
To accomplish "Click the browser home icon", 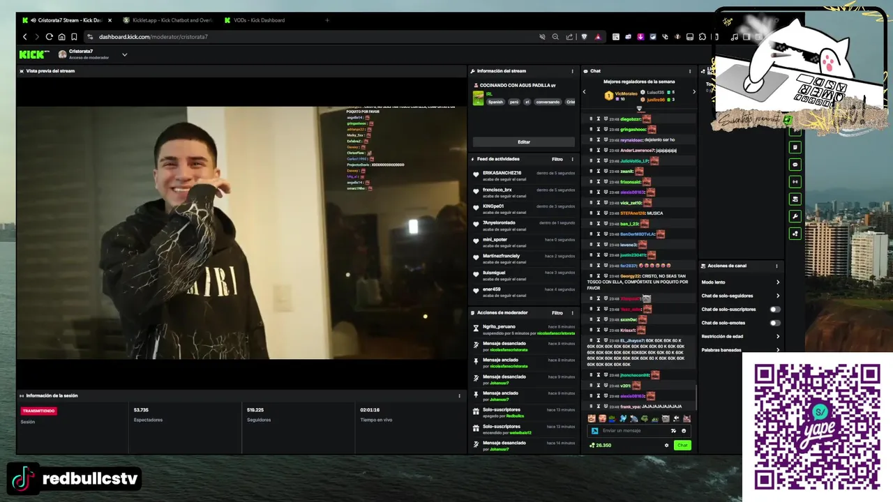I will coord(61,37).
